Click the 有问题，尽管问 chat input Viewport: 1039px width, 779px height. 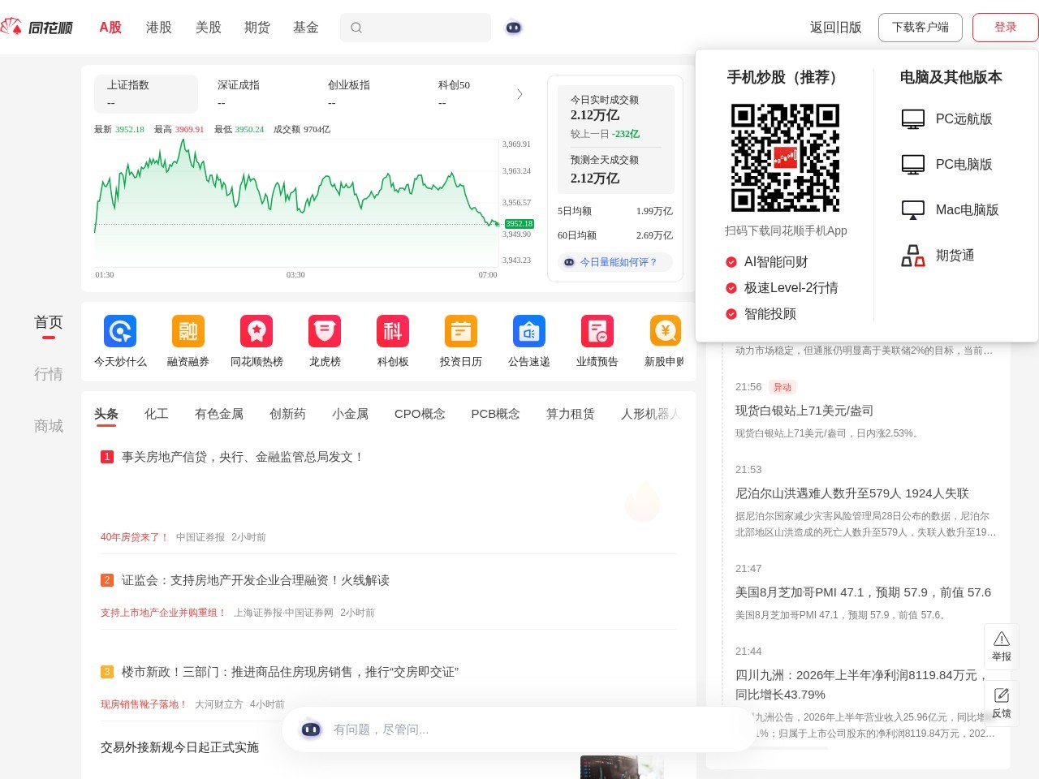(x=519, y=730)
